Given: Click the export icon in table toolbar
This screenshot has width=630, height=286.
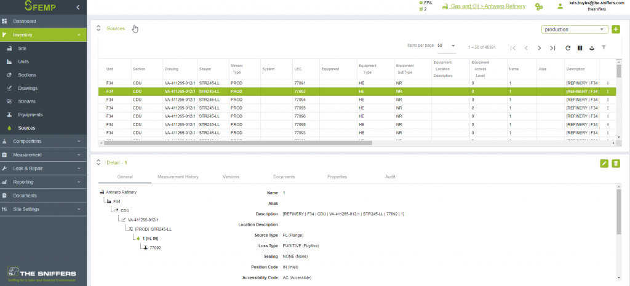Looking at the screenshot, I should [x=592, y=48].
